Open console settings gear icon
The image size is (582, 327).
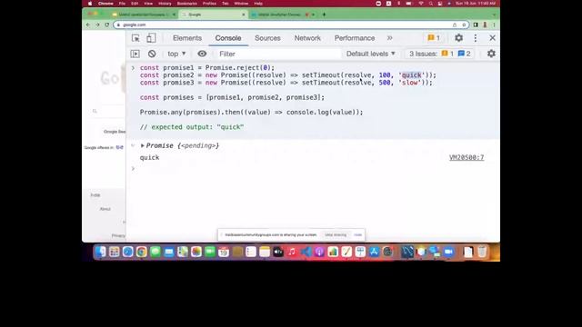(491, 54)
